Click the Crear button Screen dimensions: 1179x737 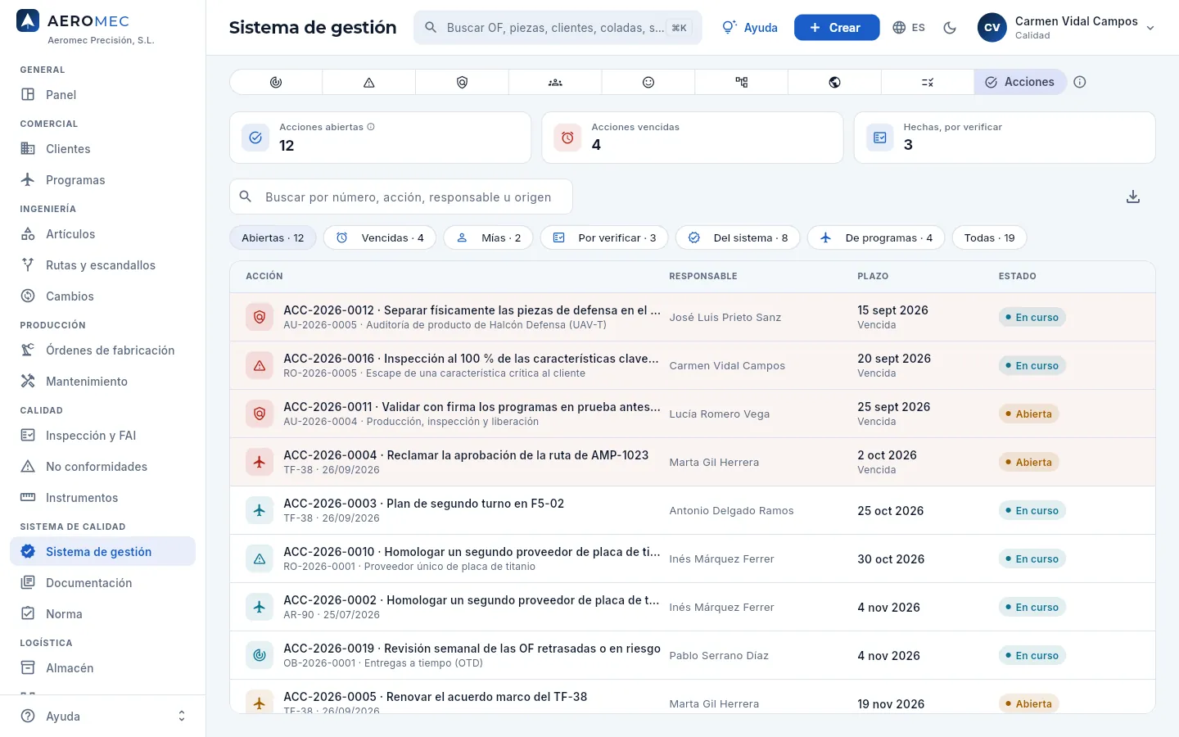pyautogui.click(x=837, y=28)
